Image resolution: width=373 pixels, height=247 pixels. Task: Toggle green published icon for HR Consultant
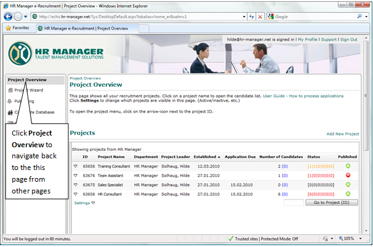coord(348,193)
